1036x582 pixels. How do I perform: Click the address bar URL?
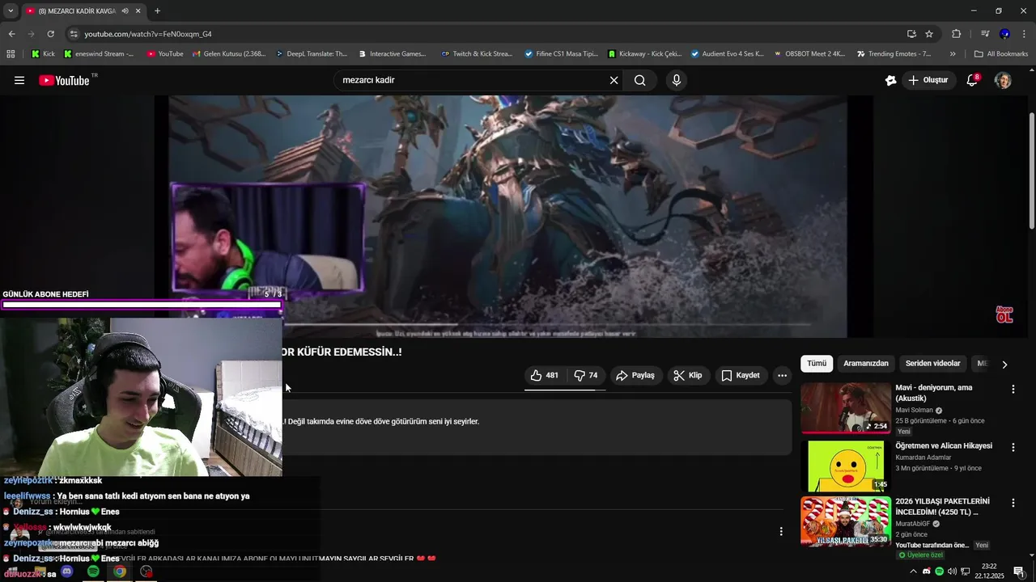pyautogui.click(x=148, y=34)
